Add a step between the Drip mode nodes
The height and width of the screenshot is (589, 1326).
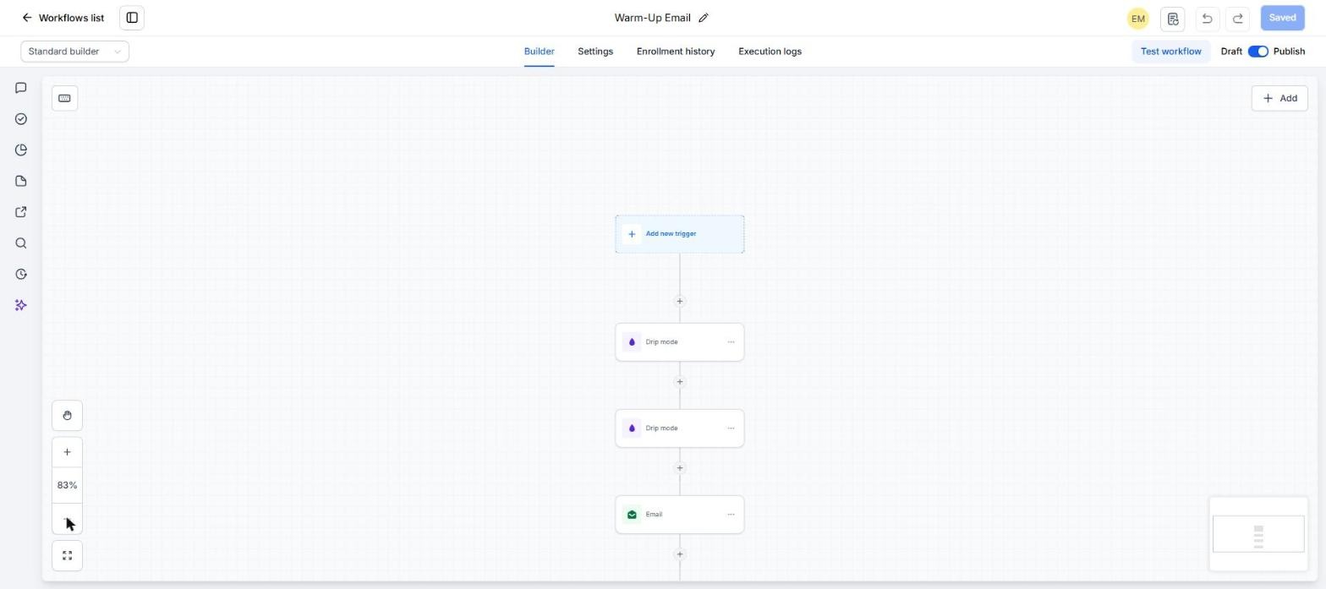click(679, 382)
